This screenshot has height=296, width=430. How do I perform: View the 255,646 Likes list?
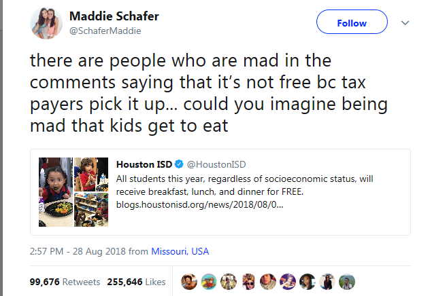click(x=136, y=282)
